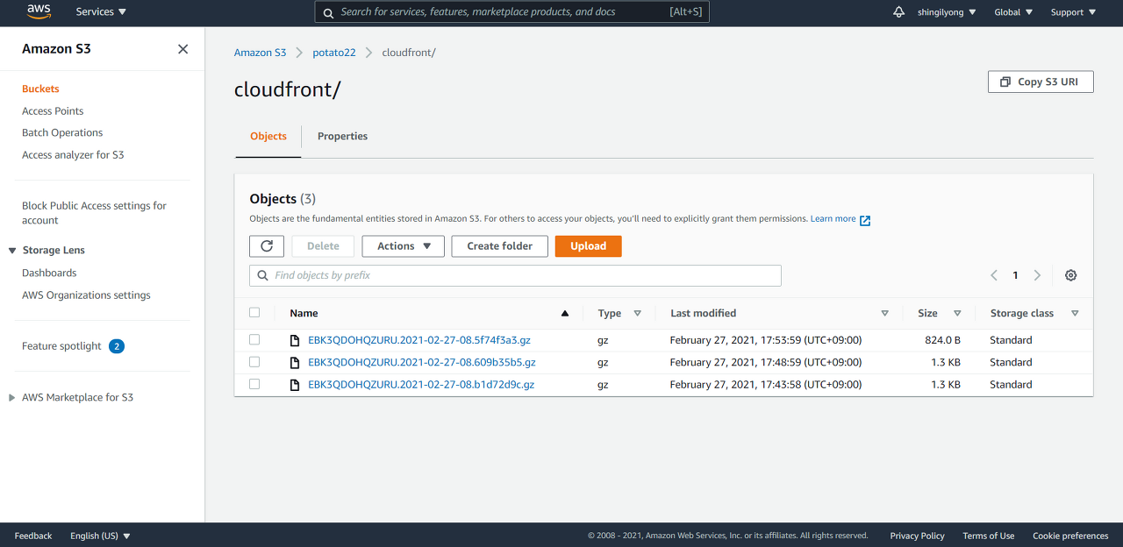Open the EBK3QDOHQZURU...b1d72d9c.gz object link
Image resolution: width=1123 pixels, height=547 pixels.
(x=421, y=385)
